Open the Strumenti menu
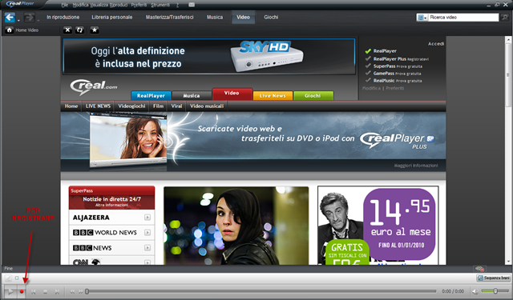The width and height of the screenshot is (513, 300). point(160,5)
